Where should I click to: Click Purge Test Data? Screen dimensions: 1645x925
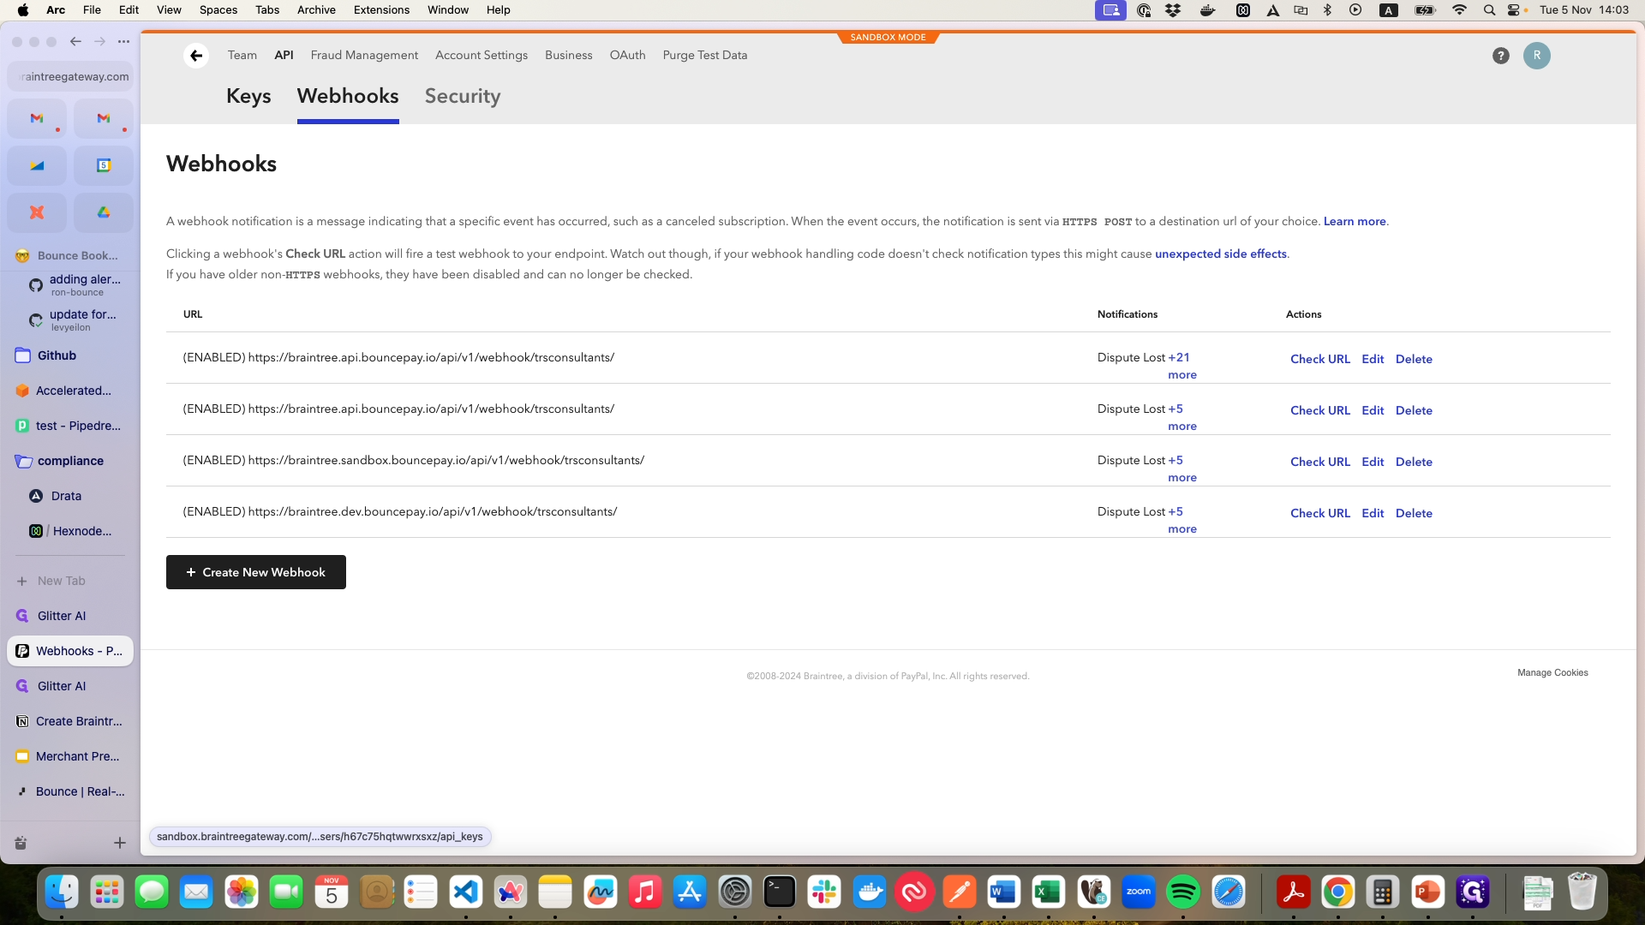pyautogui.click(x=705, y=55)
